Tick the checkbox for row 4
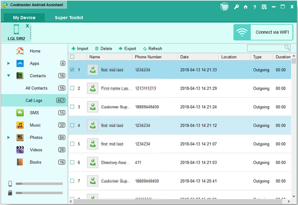Image resolution: width=298 pixels, height=205 pixels. 73,126
